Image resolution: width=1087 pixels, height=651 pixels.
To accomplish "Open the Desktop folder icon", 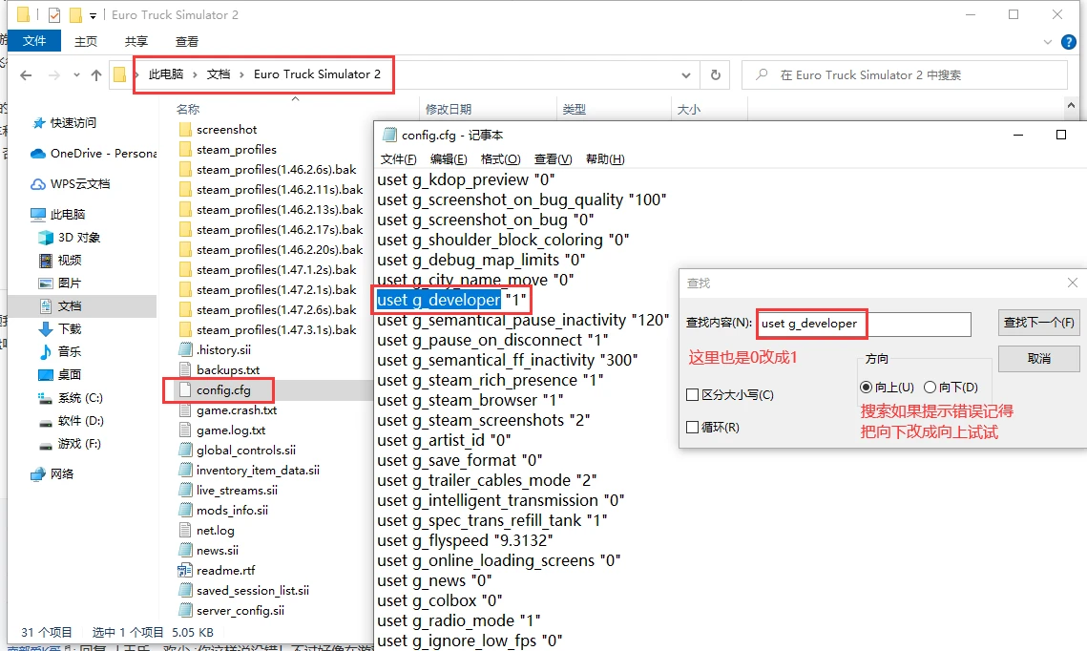I will [46, 375].
